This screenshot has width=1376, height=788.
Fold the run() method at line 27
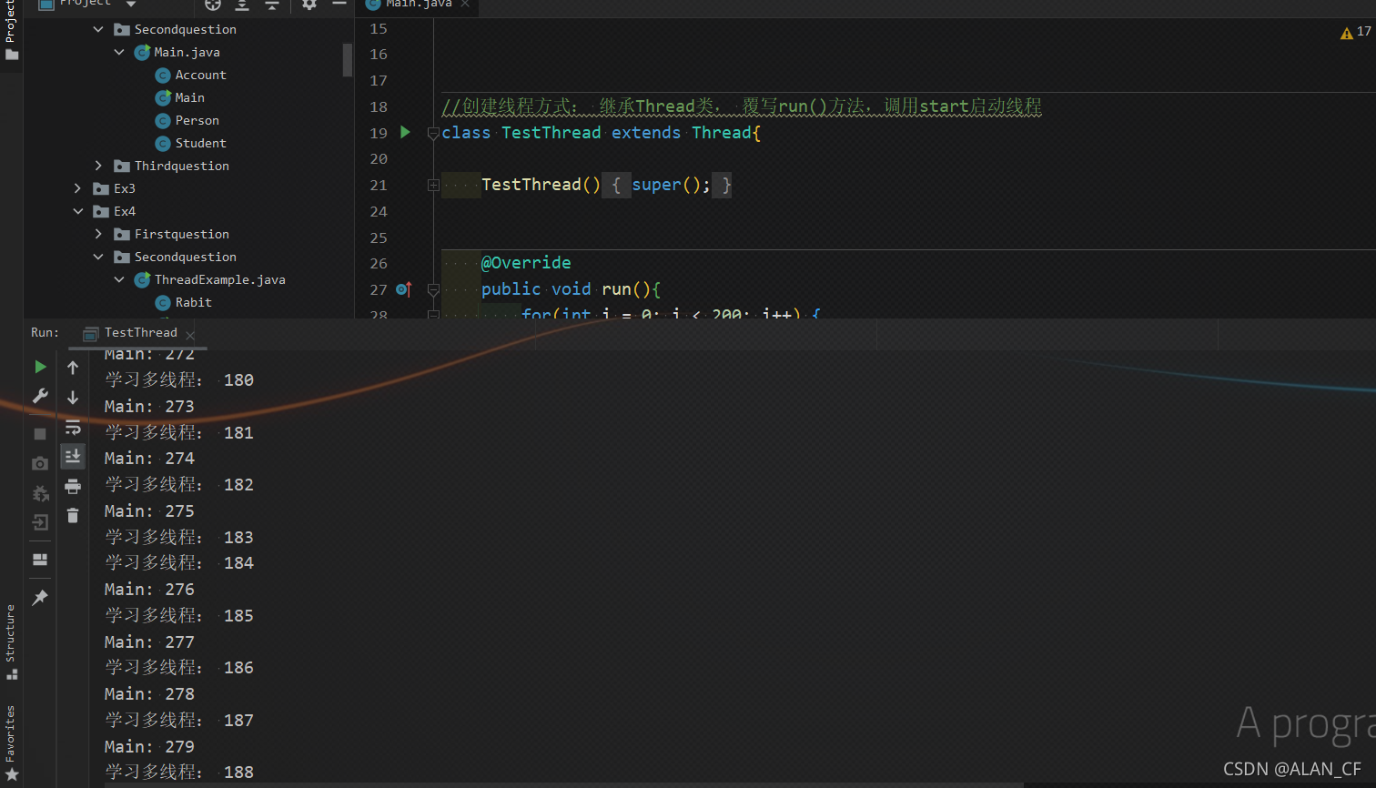433,289
